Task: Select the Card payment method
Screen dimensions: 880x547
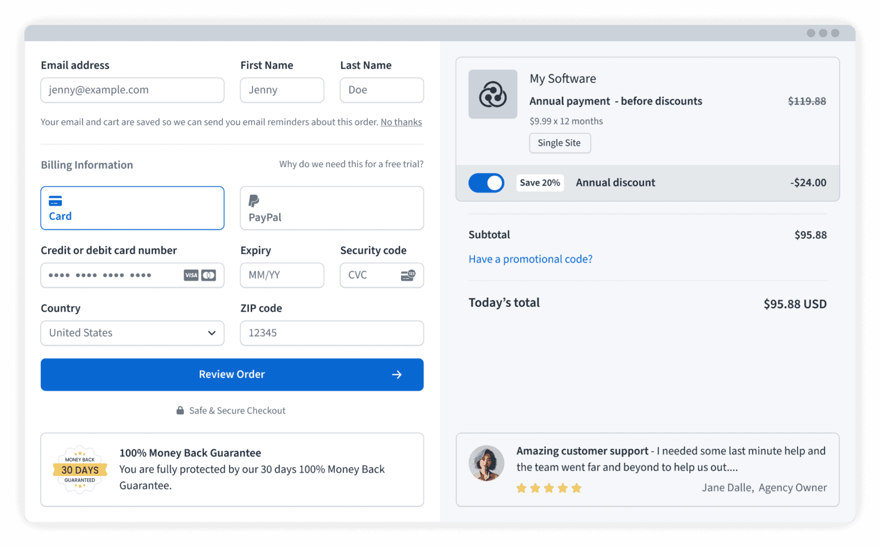Action: coord(132,208)
